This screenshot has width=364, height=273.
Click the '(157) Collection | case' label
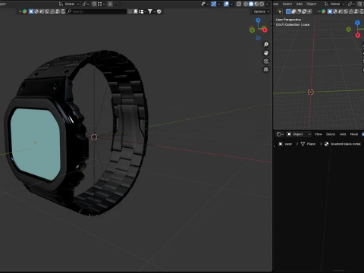293,24
